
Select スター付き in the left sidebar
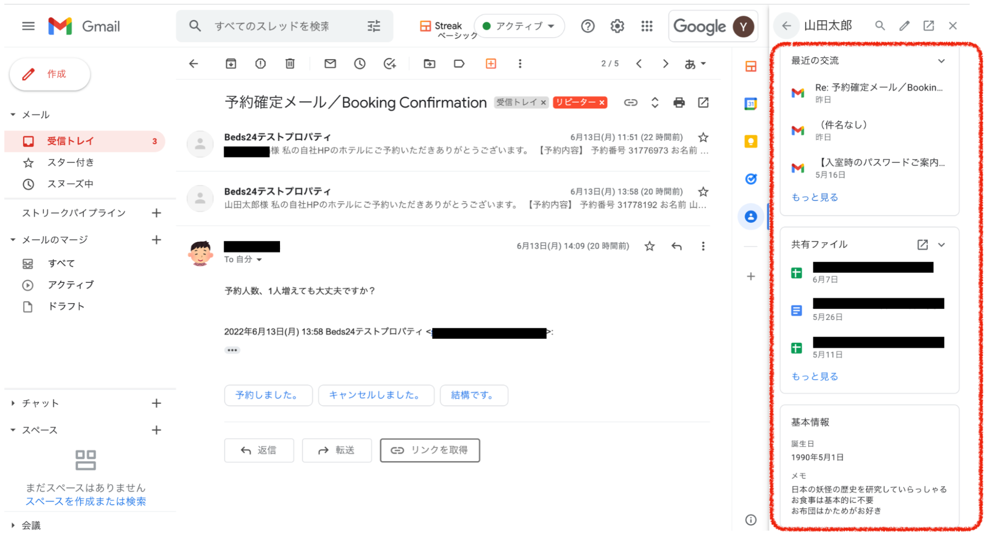(70, 162)
